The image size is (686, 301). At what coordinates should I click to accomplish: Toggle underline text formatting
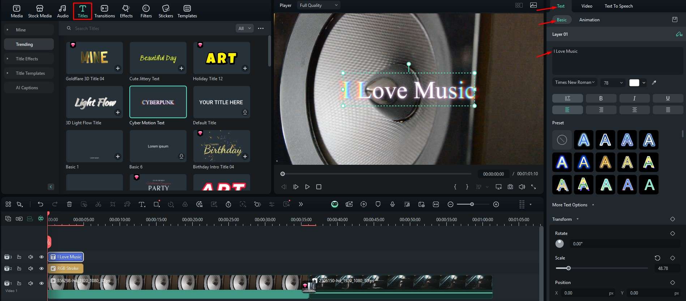coord(668,98)
